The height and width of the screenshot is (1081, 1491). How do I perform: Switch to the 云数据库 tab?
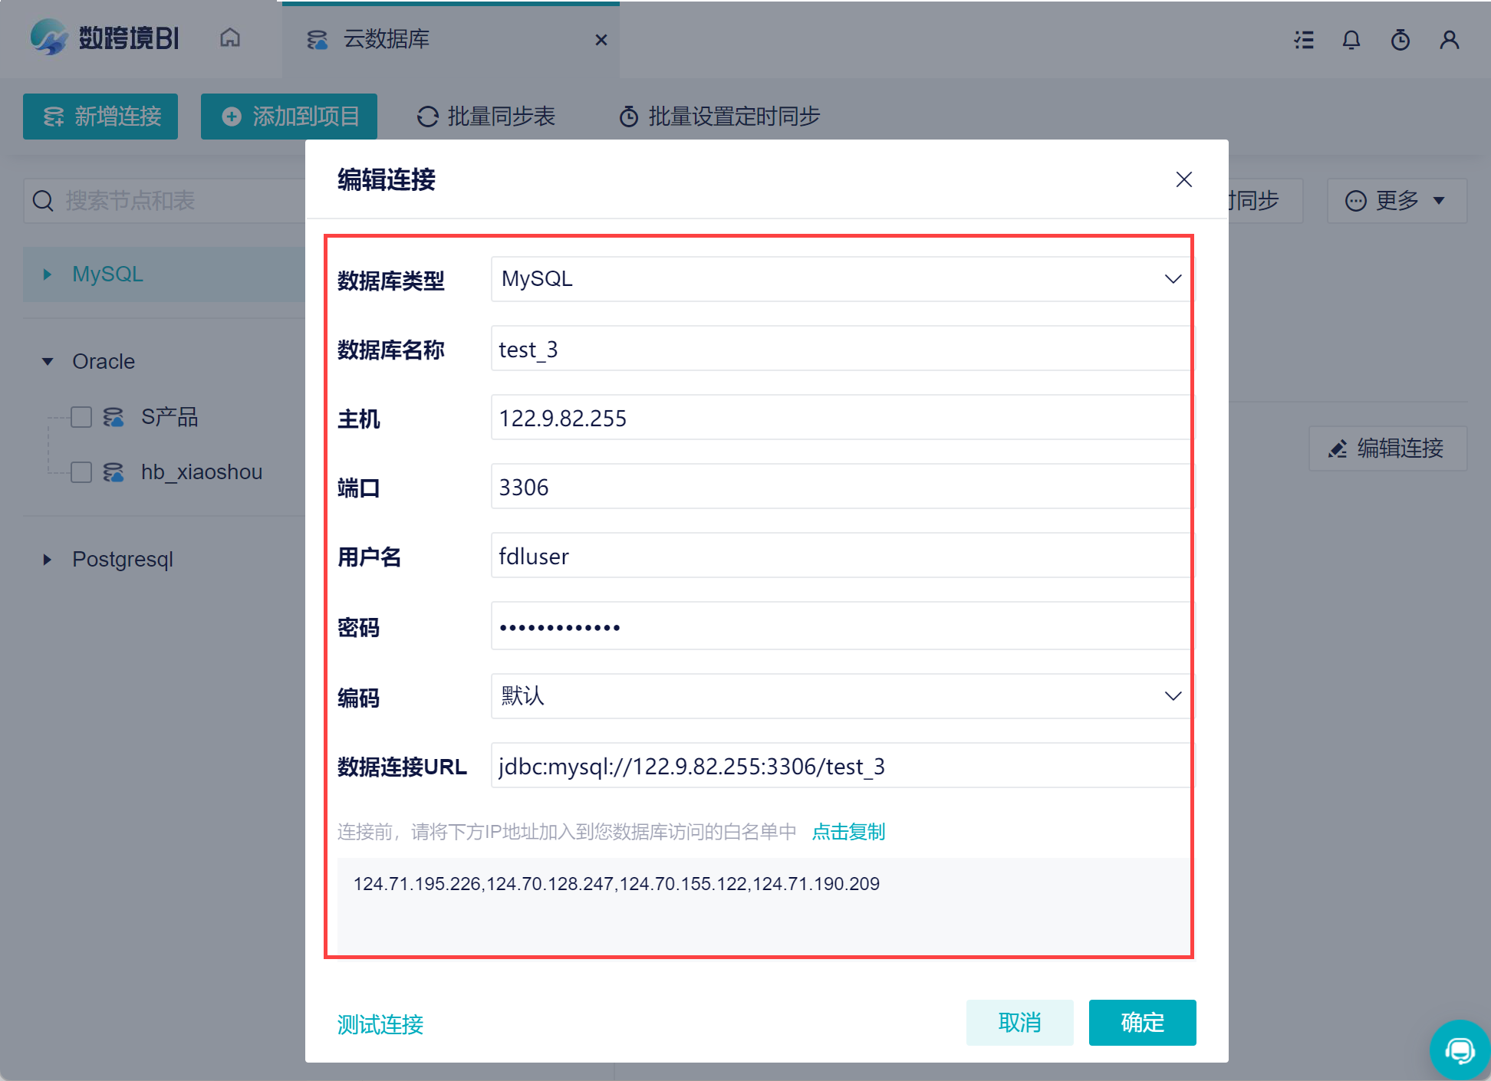(x=386, y=39)
